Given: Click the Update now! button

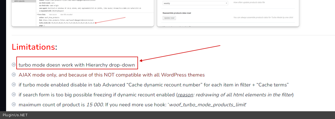Looking at the screenshot, I should click(169, 18).
